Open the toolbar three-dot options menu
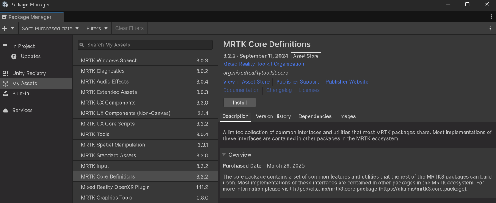496x203 pixels. (x=490, y=28)
